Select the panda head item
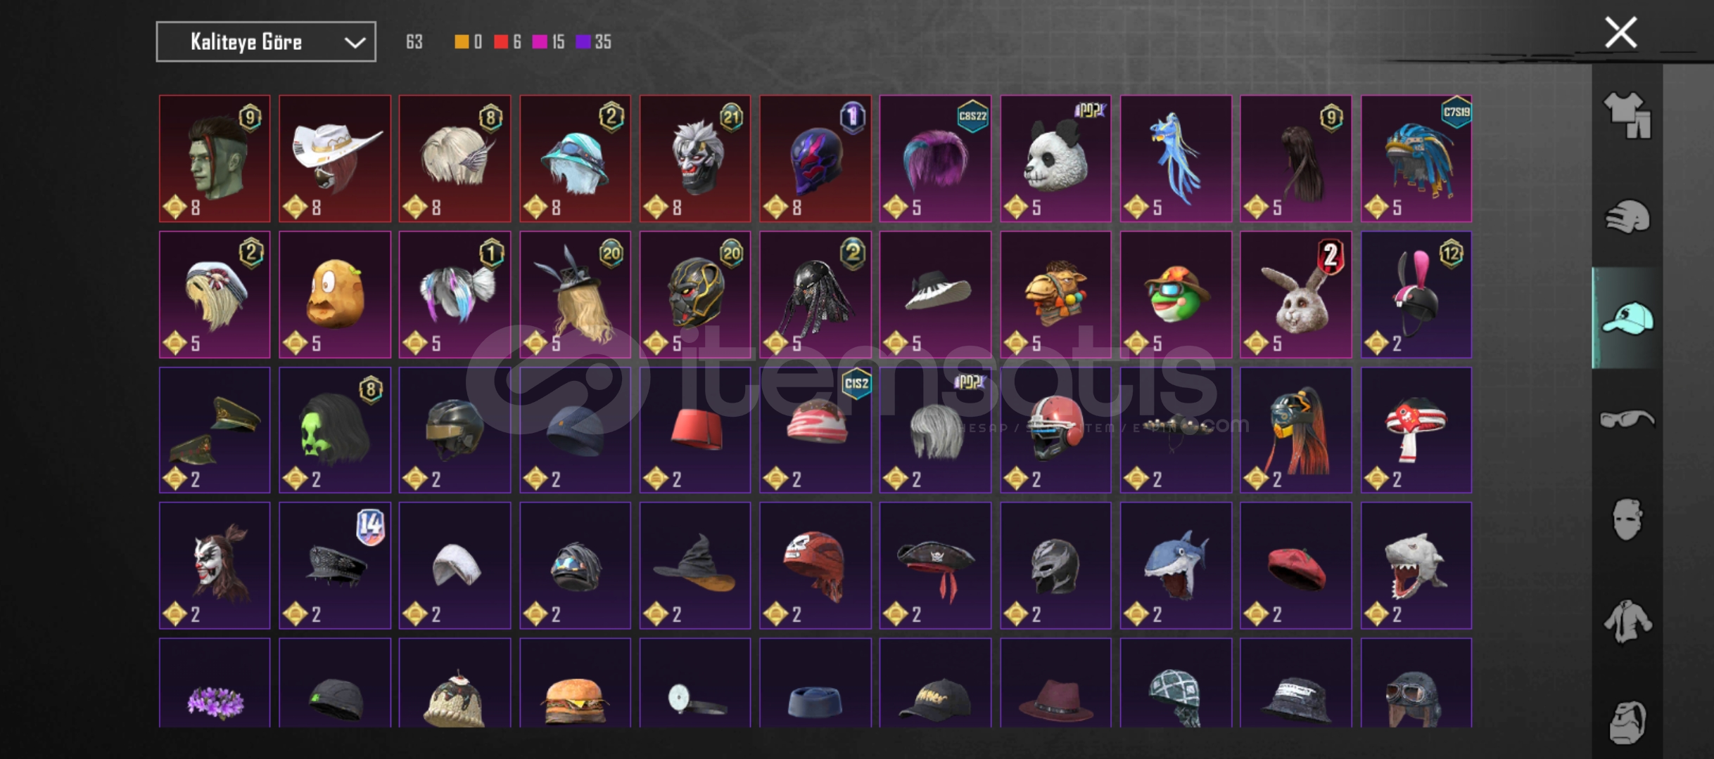The height and width of the screenshot is (759, 1714). 1055,159
